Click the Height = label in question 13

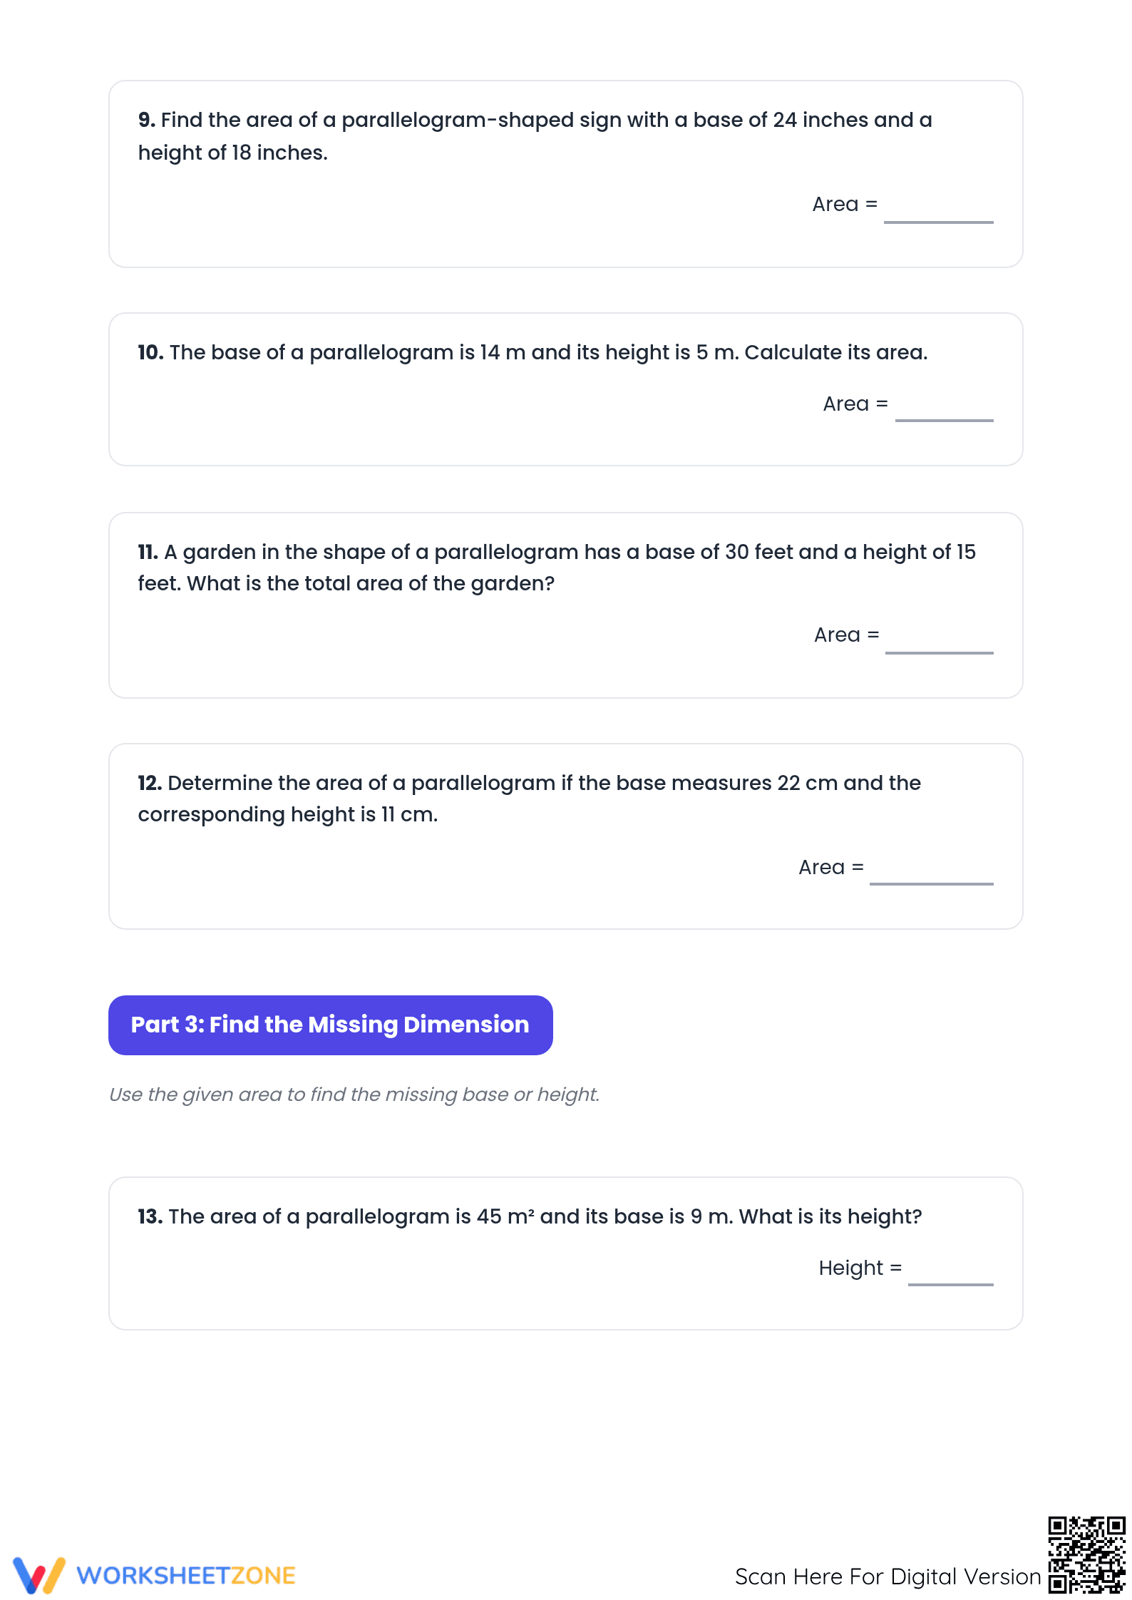860,1268
